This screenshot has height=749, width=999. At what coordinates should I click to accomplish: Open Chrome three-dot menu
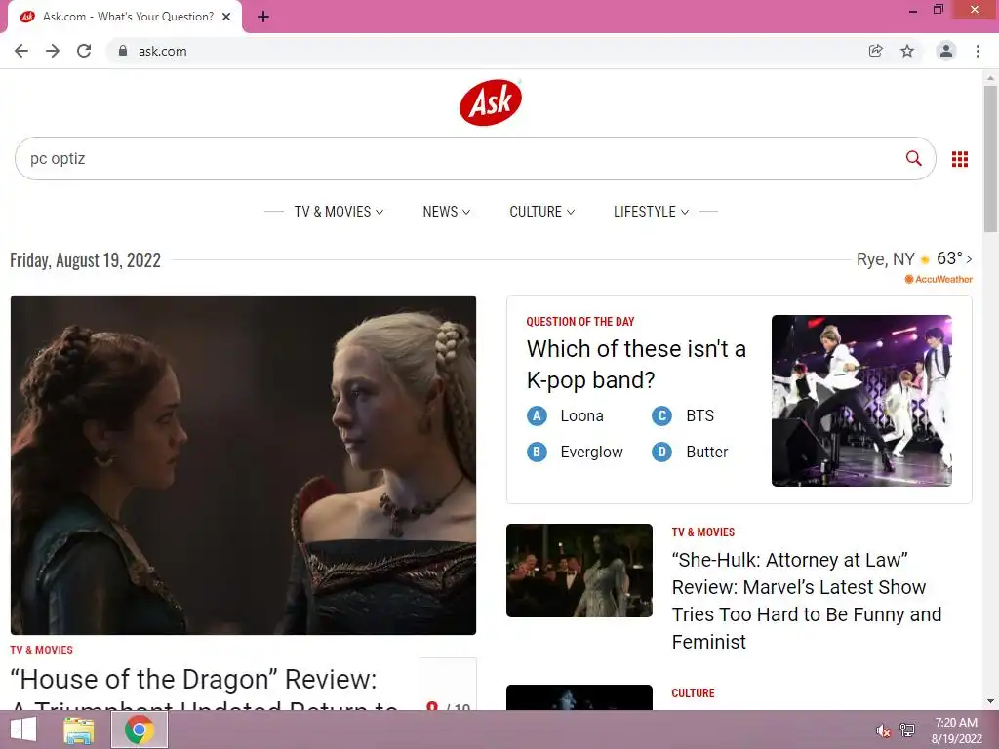point(978,51)
